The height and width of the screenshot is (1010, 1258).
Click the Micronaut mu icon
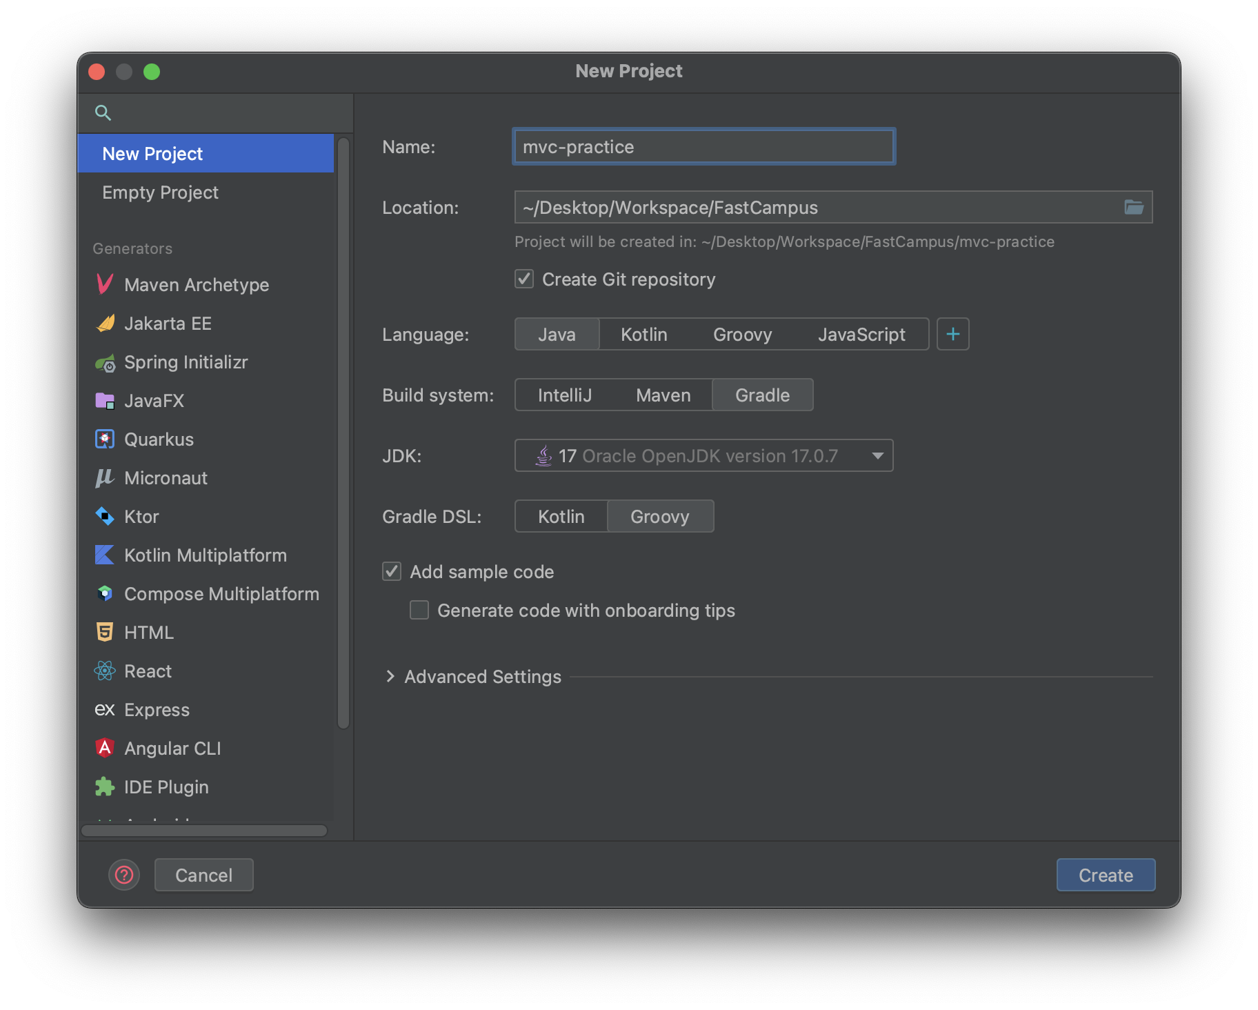tap(105, 478)
